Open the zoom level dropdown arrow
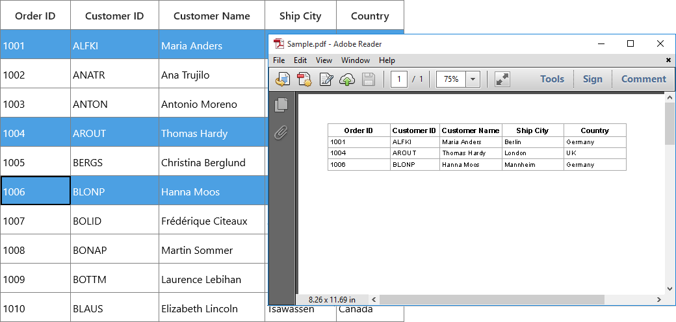Screen dimensions: 676x322 473,79
